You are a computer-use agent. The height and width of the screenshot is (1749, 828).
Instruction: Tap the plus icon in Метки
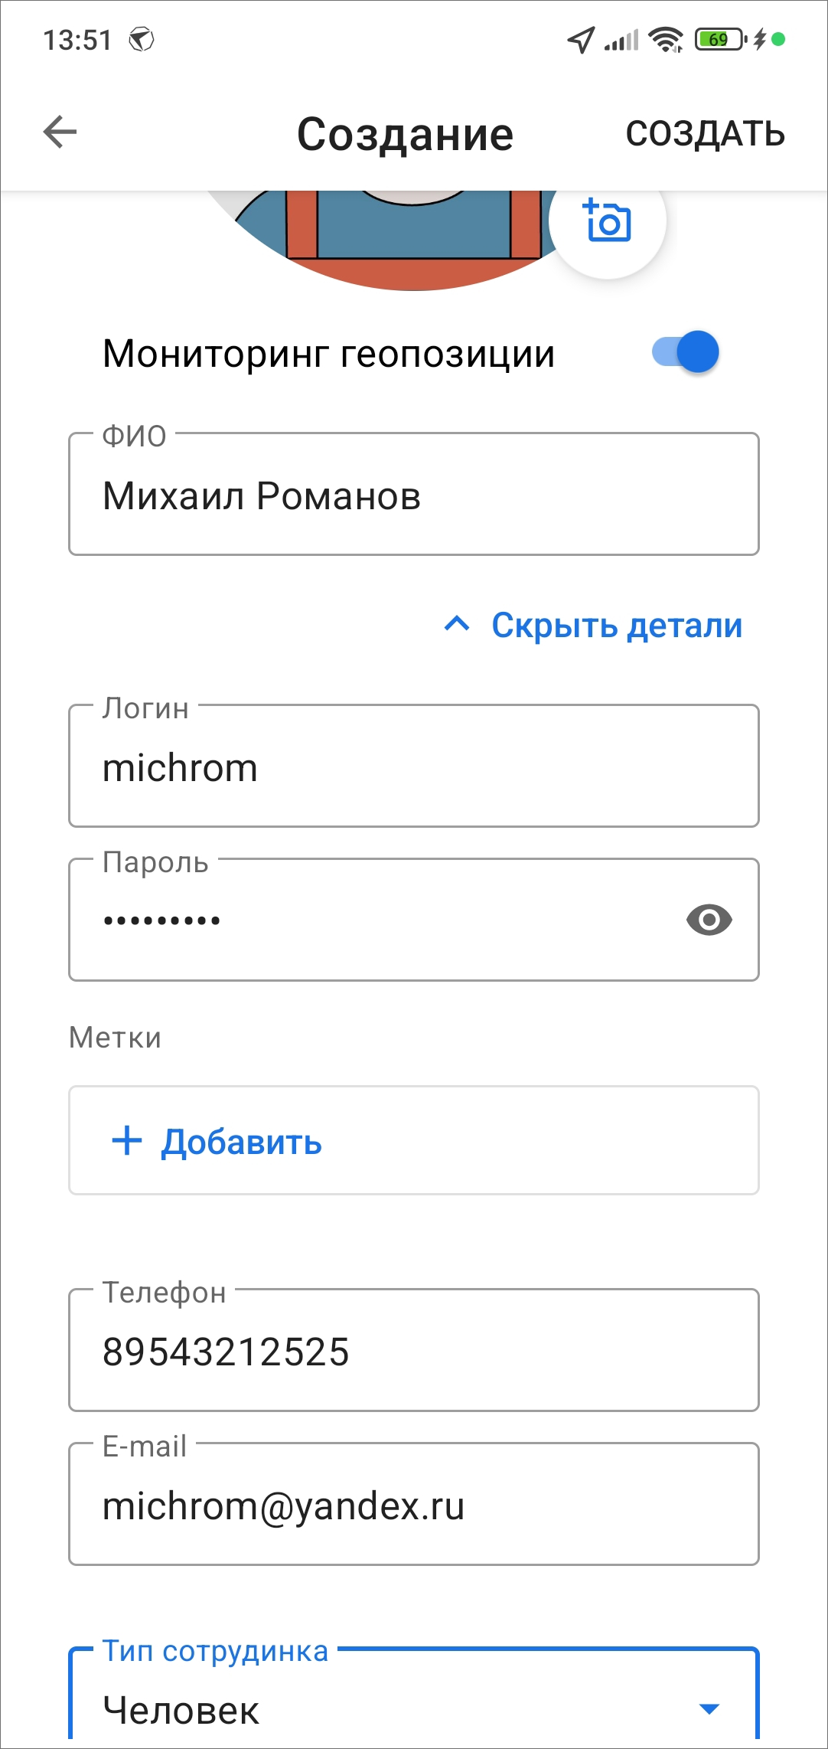(x=127, y=1140)
